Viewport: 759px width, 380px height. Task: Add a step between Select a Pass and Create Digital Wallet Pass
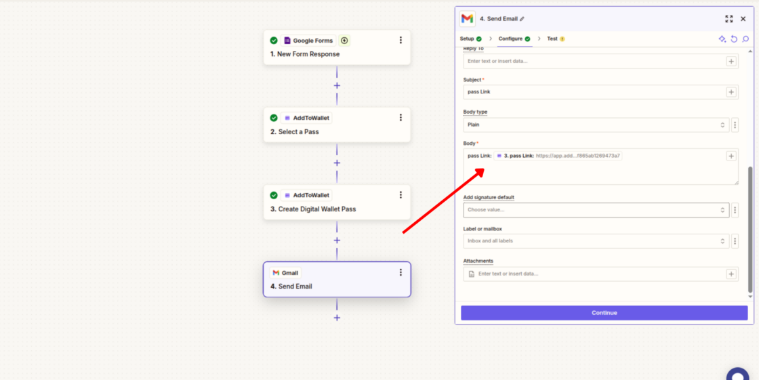click(337, 163)
